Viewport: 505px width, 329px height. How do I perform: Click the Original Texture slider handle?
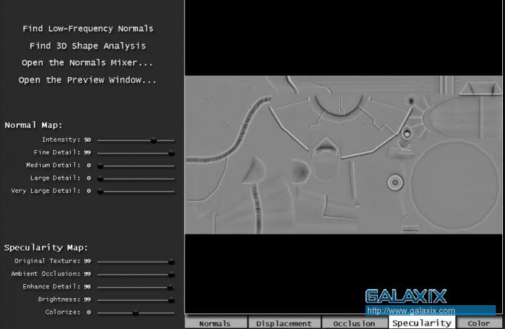[171, 262]
